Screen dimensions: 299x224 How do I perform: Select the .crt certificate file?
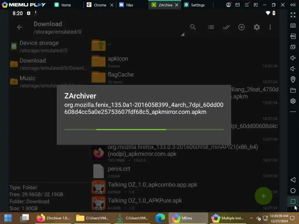click(x=184, y=171)
